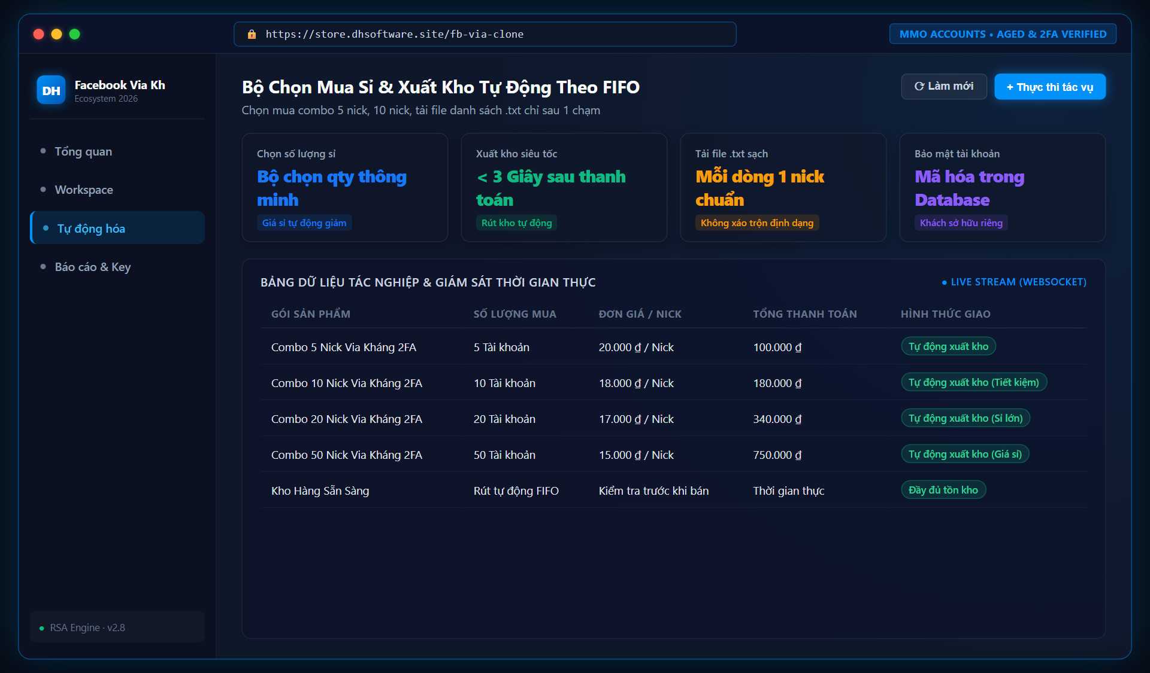Click the yellow minimize window dot

tap(57, 34)
